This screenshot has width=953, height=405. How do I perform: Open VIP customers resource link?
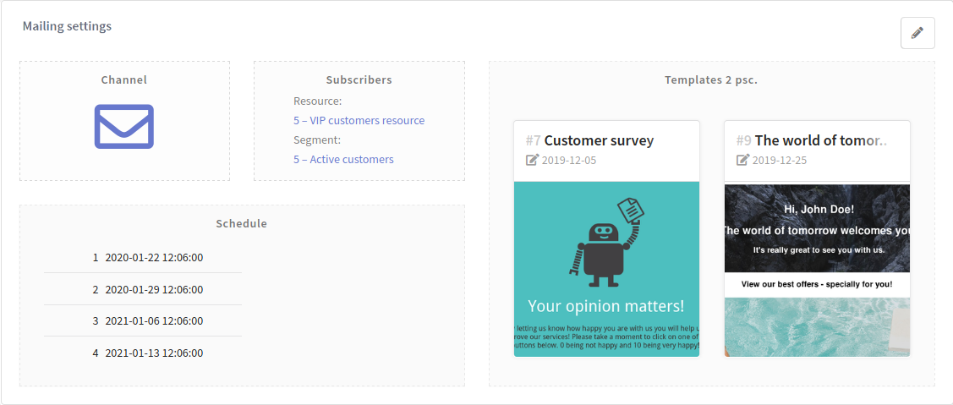click(x=359, y=121)
